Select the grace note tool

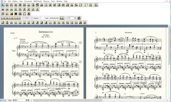click(85, 22)
